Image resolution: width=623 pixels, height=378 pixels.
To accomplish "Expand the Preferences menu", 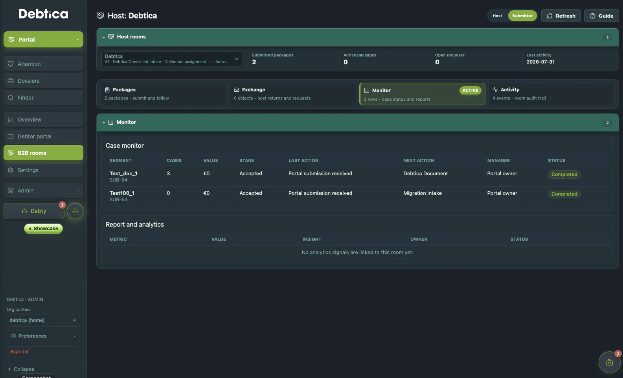I will 43,336.
